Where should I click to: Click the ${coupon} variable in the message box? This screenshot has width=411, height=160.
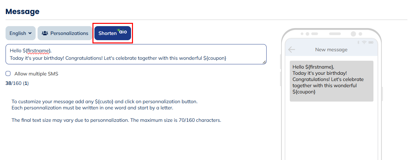point(215,58)
